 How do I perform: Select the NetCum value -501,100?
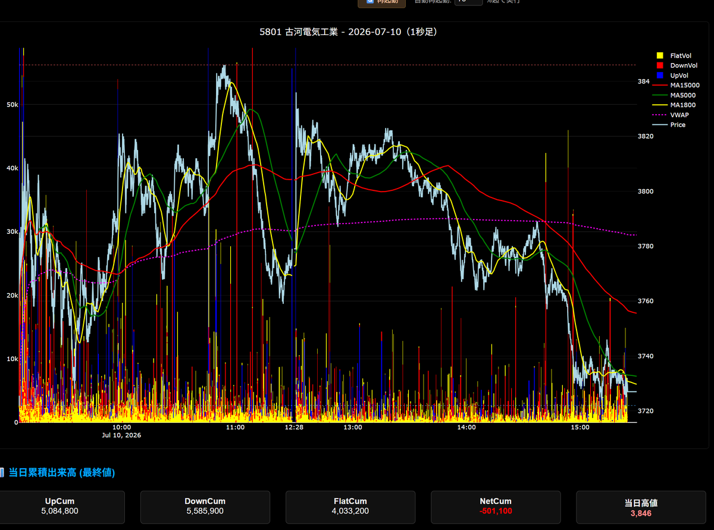496,511
